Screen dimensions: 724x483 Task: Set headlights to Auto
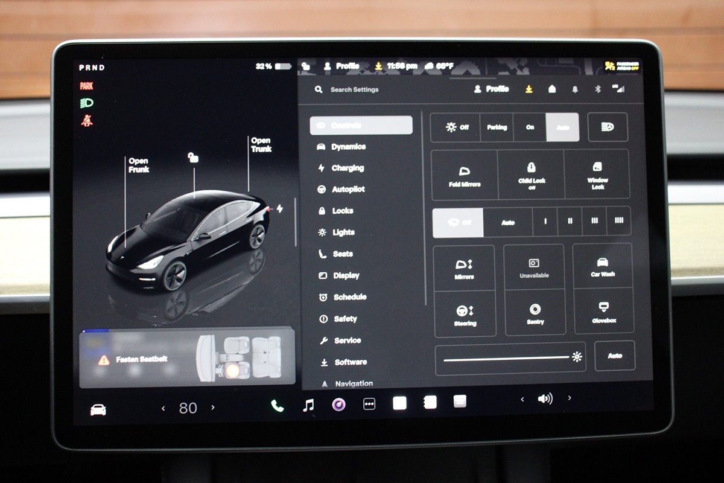coord(562,127)
